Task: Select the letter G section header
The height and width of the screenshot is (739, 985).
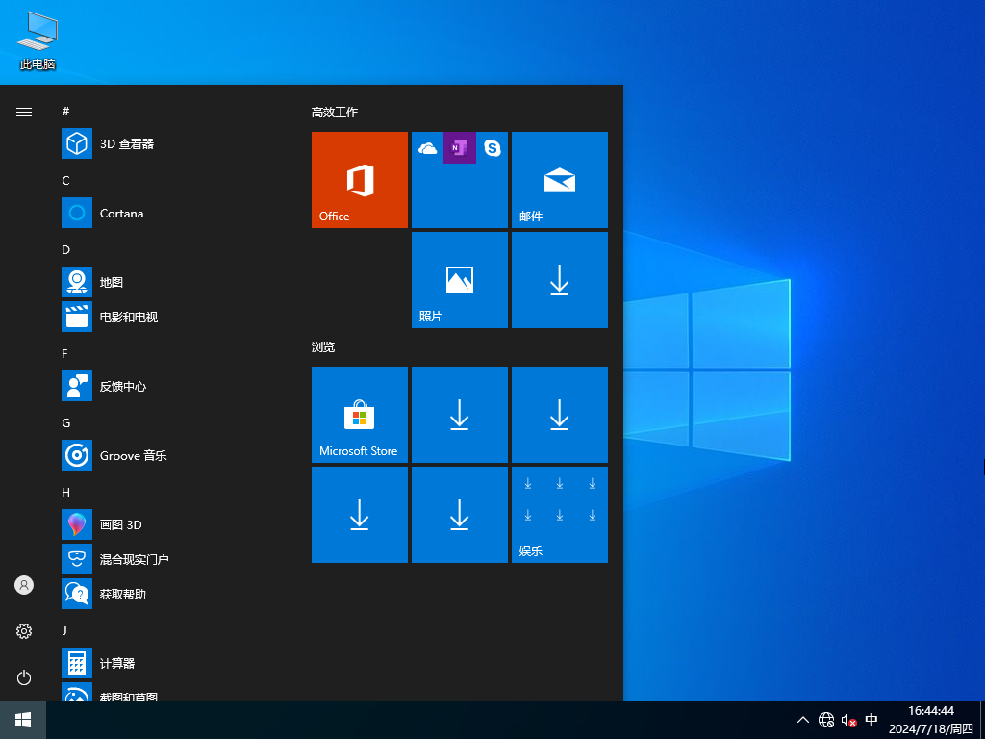Action: click(65, 422)
